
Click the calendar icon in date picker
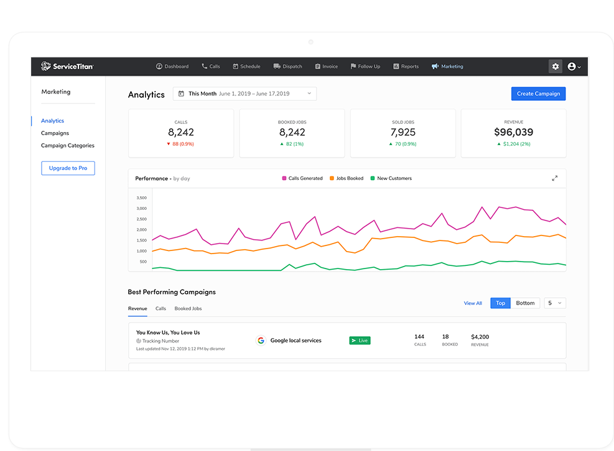(181, 93)
